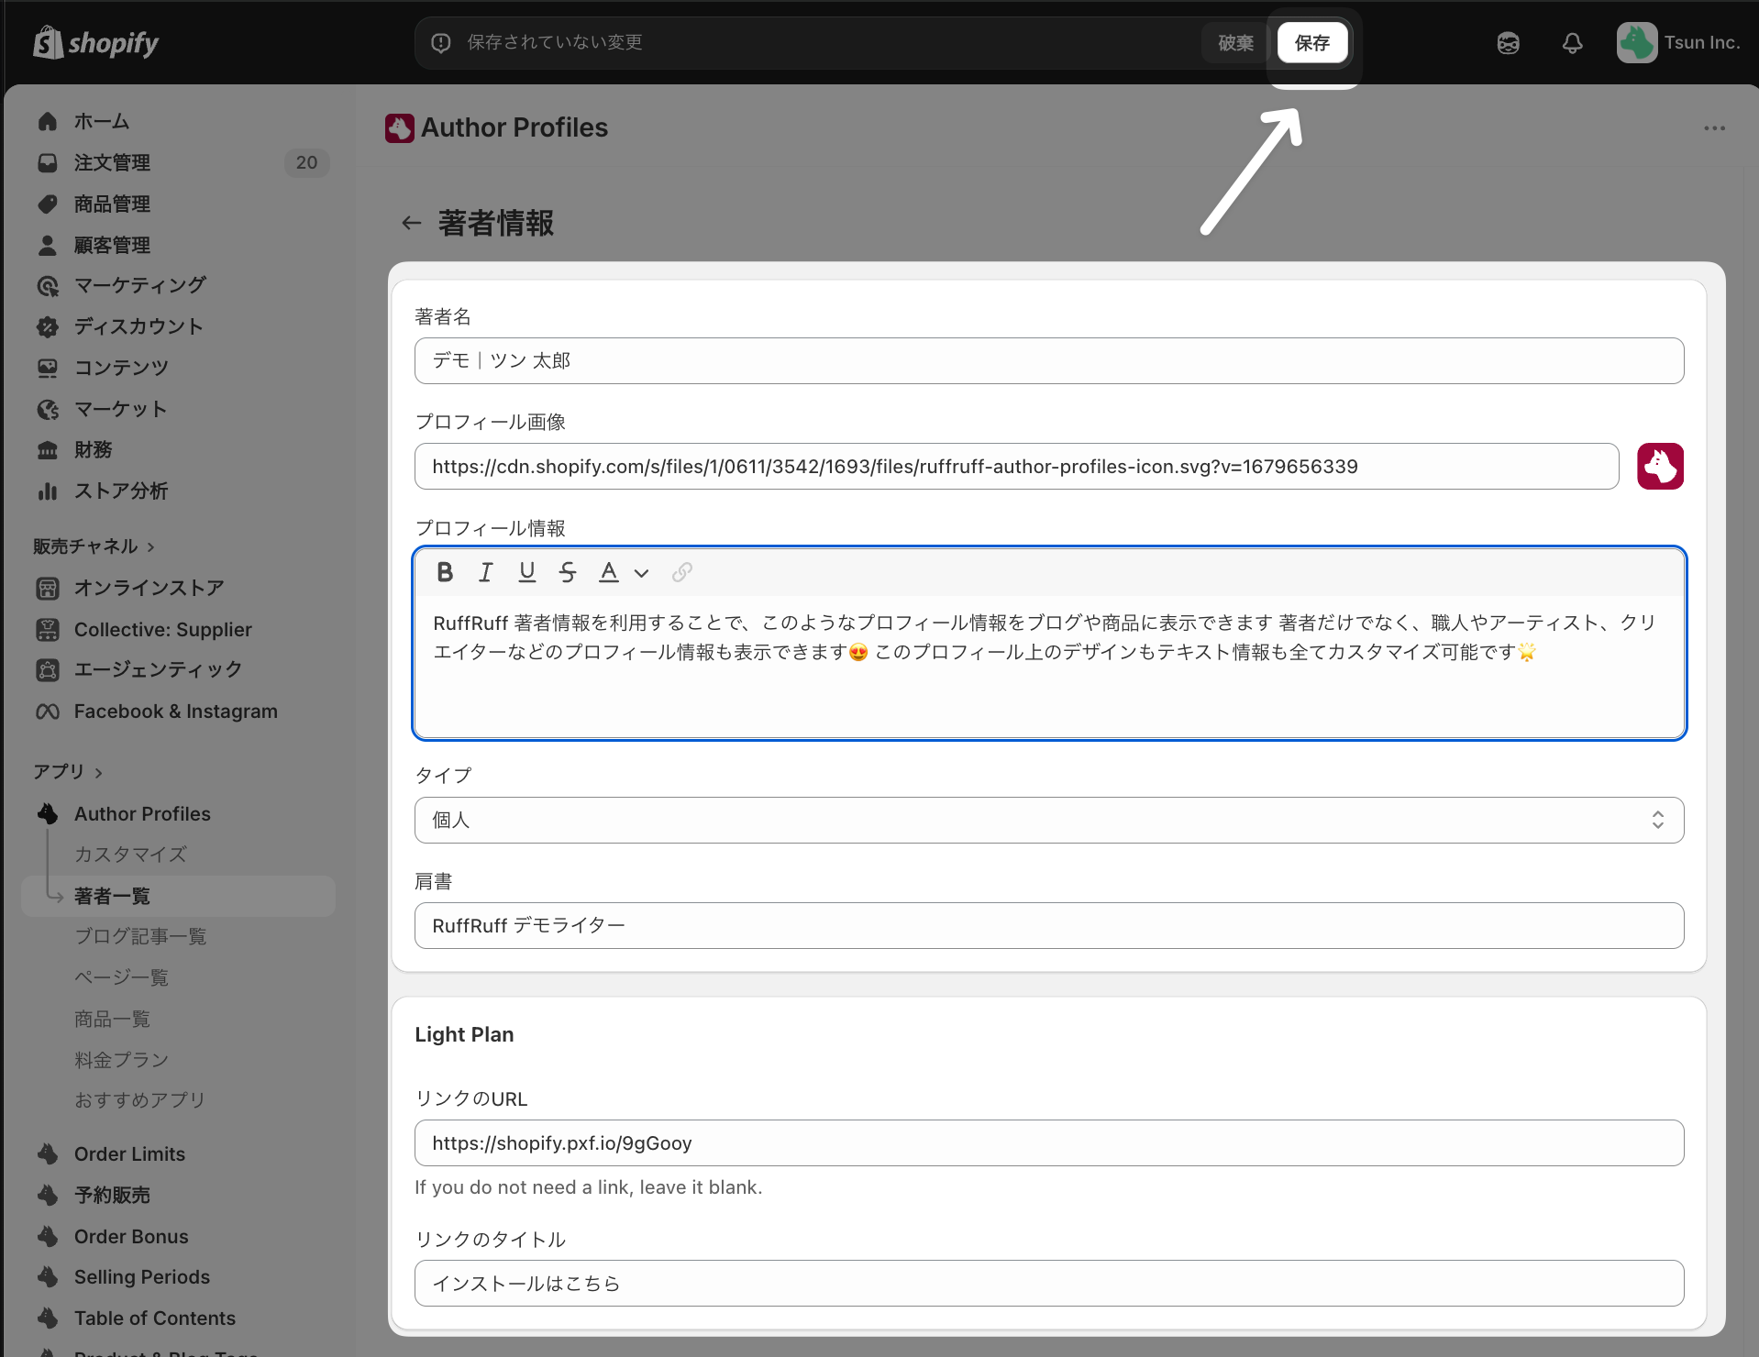Open 顧客管理 customers section

click(x=112, y=245)
